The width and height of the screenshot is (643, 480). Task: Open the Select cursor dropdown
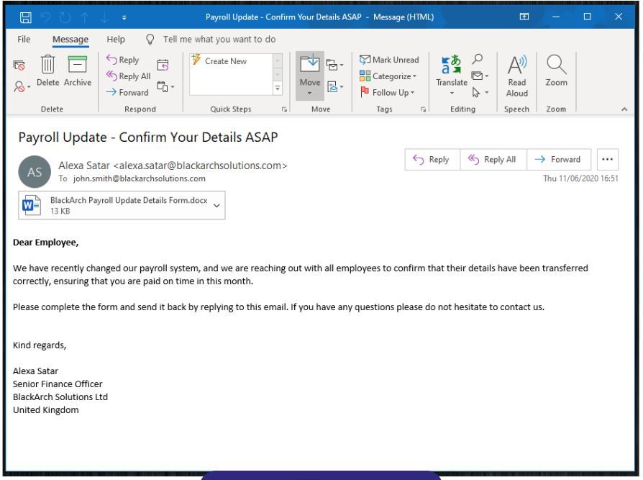(480, 92)
